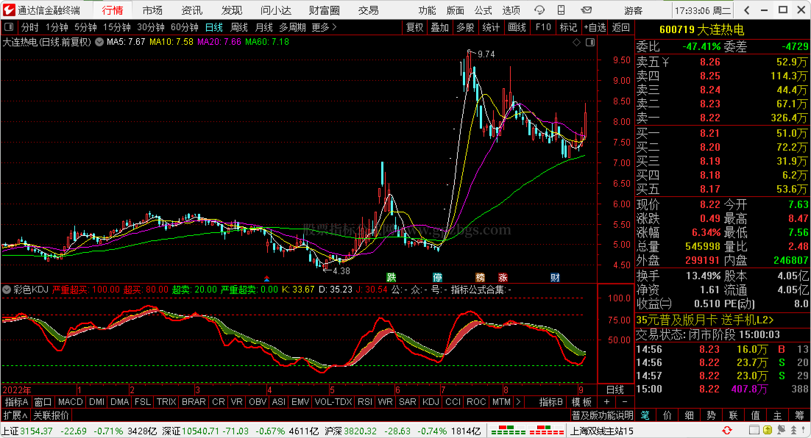The height and width of the screenshot is (438, 811).
Task: Toggle the left sidebar panel icon beside 分时
Action: click(9, 27)
